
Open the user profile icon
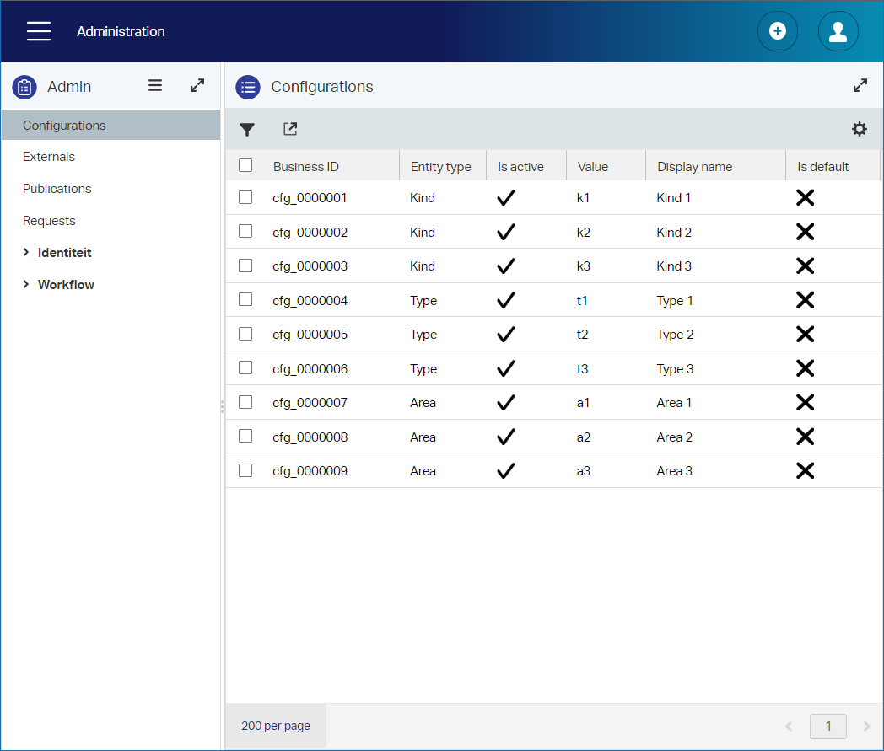tap(838, 32)
